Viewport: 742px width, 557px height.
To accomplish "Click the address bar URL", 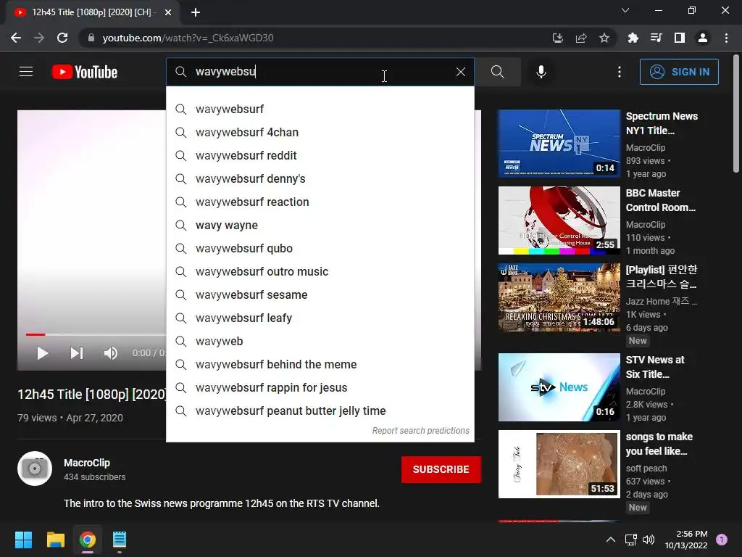I will (188, 38).
